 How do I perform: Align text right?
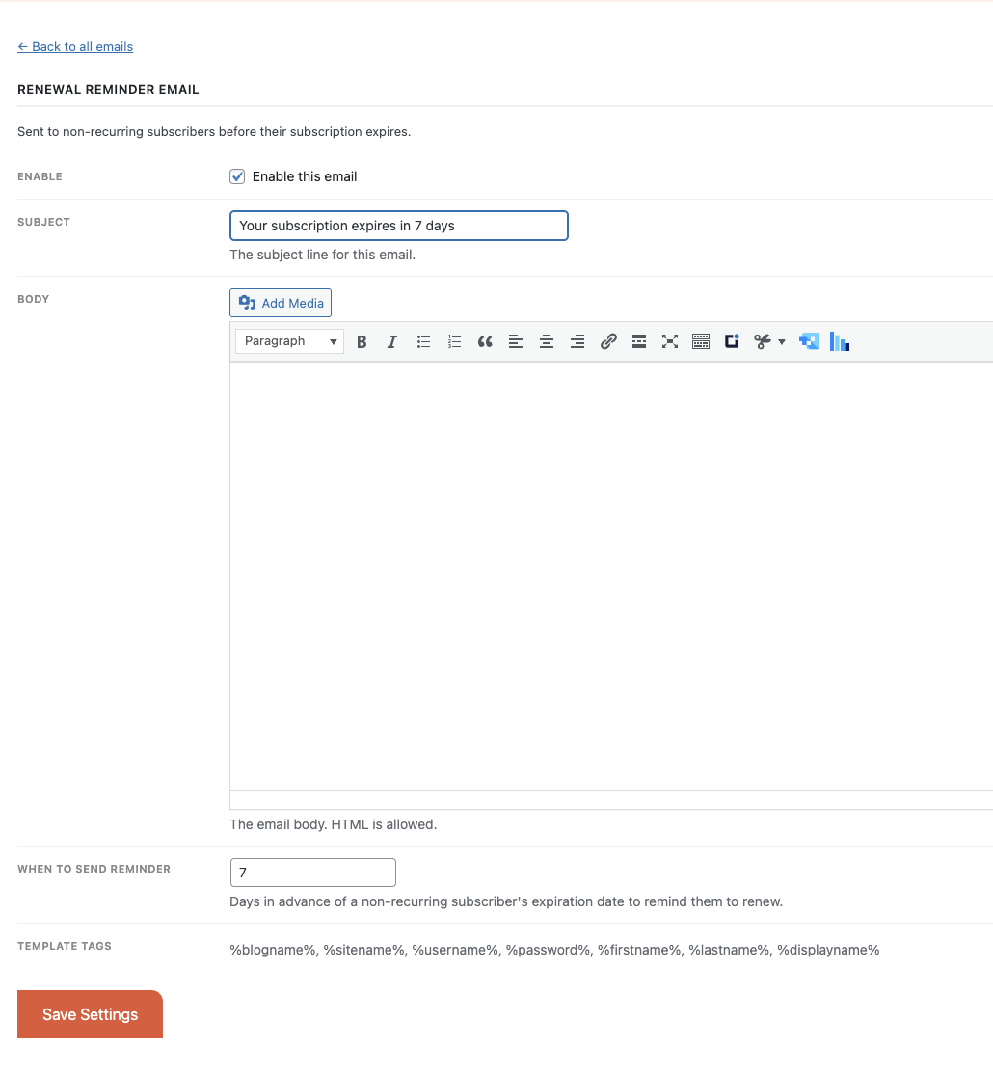[x=577, y=341]
